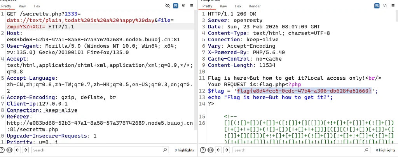Switch Request view to Raw tab
The width and height of the screenshot is (398, 157).
point(22,6)
